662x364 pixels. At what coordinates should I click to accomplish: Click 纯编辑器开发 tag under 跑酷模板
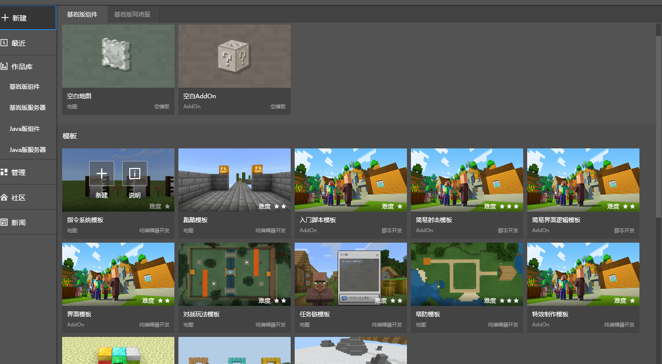click(x=271, y=231)
